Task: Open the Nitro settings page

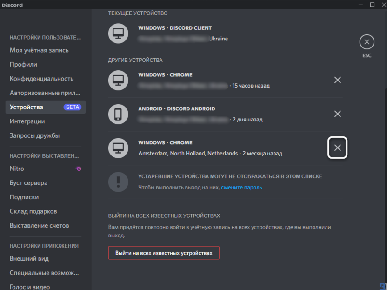Action: pyautogui.click(x=46, y=169)
